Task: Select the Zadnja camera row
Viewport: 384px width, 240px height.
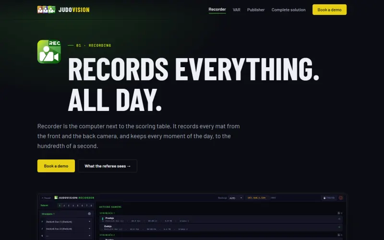Action: click(x=221, y=228)
